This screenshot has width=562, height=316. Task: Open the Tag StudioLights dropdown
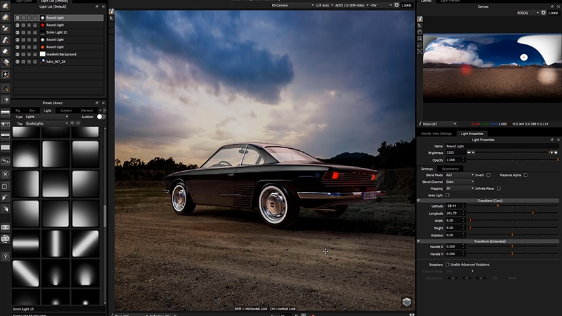(46, 123)
